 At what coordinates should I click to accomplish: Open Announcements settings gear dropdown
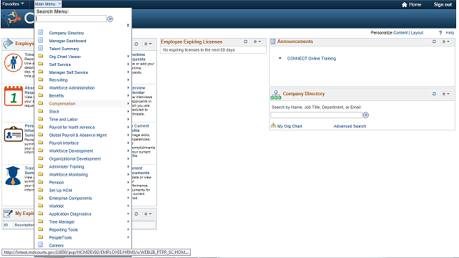(446, 42)
